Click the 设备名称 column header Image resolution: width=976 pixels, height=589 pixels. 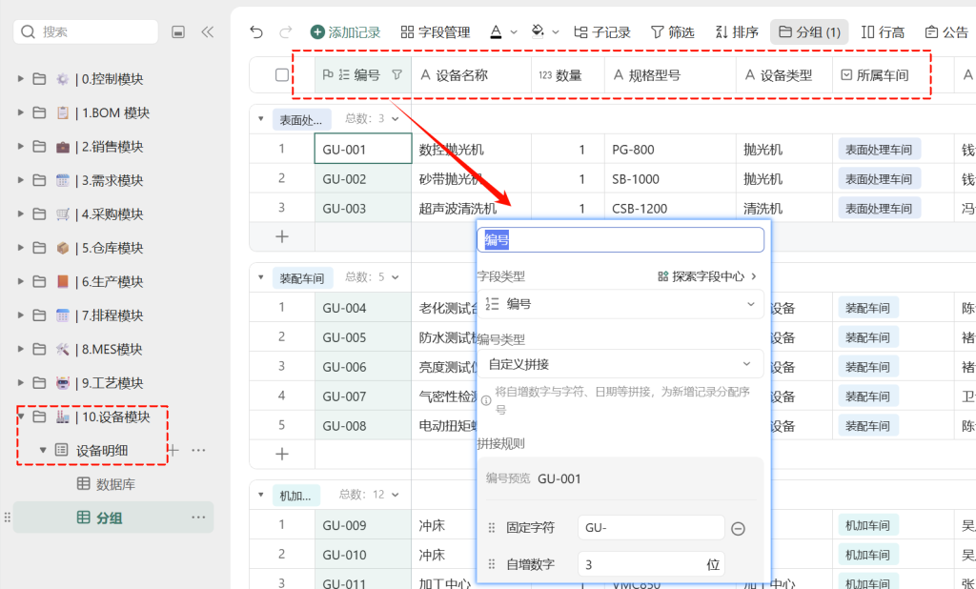471,75
